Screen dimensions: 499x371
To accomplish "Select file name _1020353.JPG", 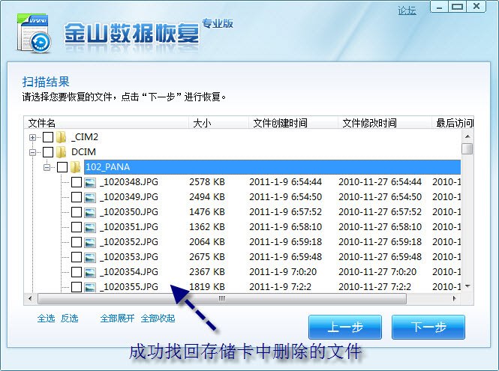I will pos(129,257).
